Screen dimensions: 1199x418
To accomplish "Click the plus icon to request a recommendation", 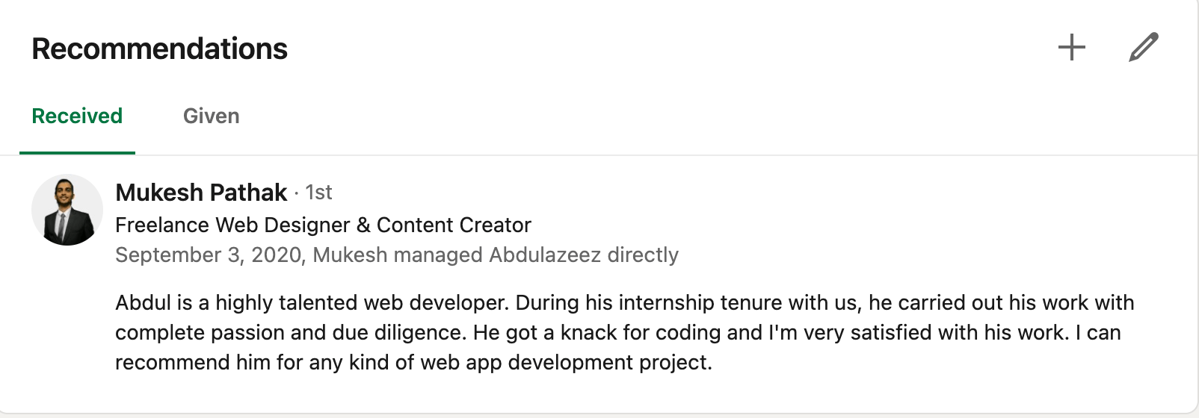I will click(x=1071, y=48).
